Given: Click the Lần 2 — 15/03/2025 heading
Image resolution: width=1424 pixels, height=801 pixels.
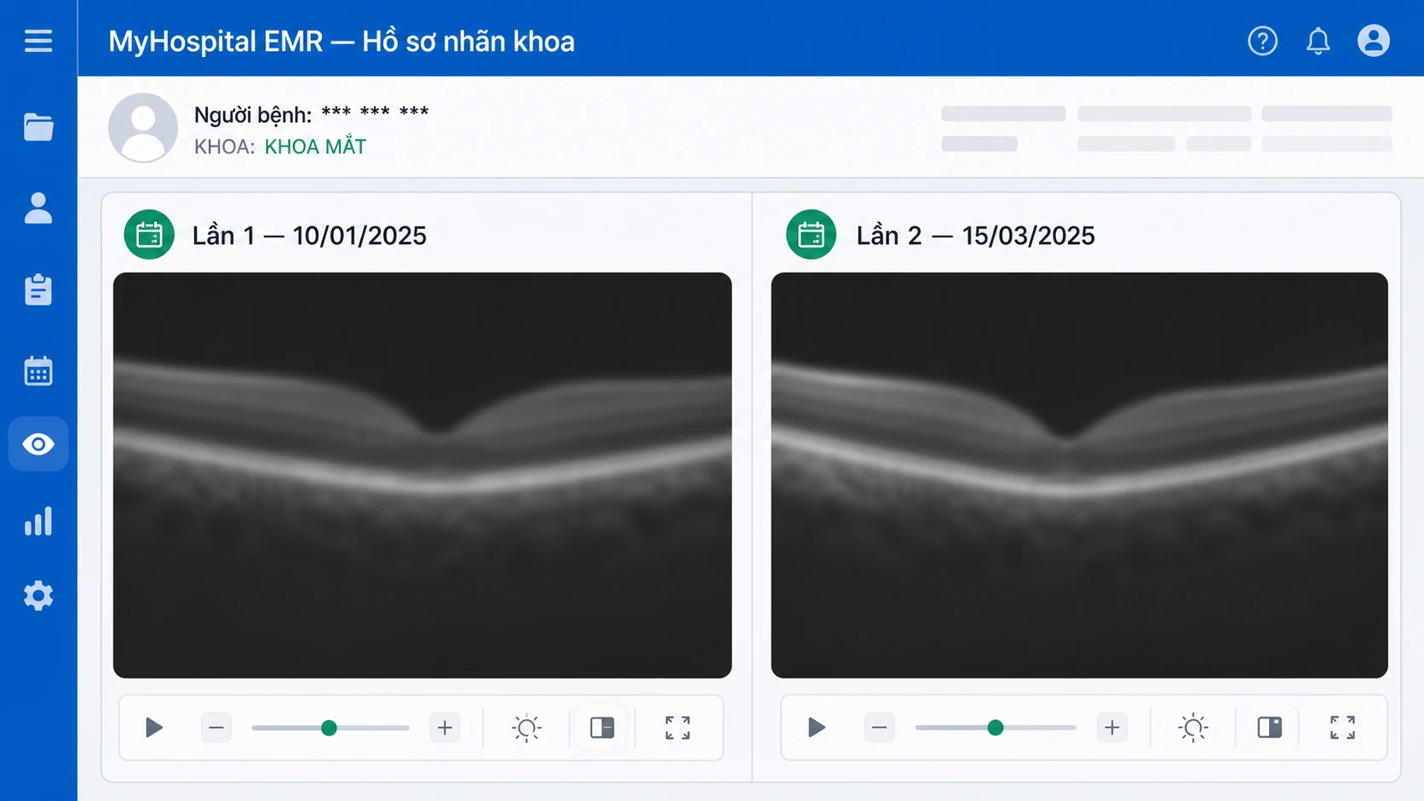Looking at the screenshot, I should (976, 235).
